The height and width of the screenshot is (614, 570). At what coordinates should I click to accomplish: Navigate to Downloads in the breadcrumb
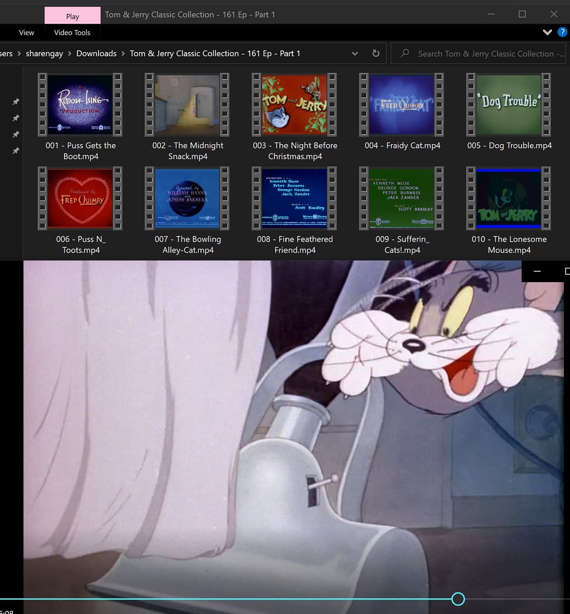(96, 53)
